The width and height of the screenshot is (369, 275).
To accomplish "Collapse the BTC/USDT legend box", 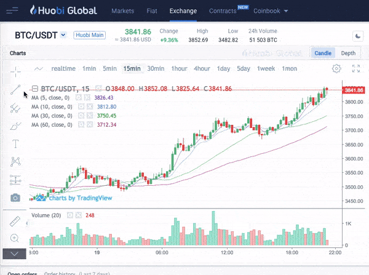I will (35, 89).
